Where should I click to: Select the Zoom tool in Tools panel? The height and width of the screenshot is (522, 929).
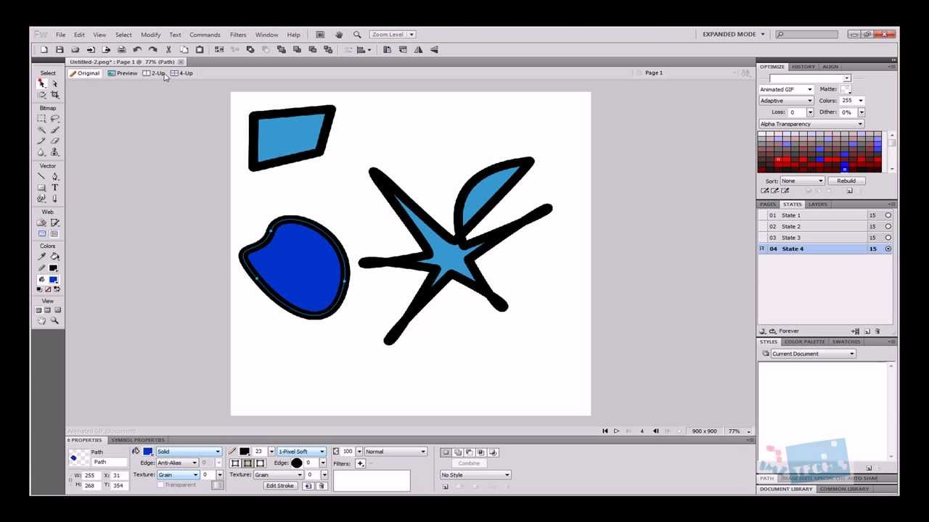tap(54, 320)
